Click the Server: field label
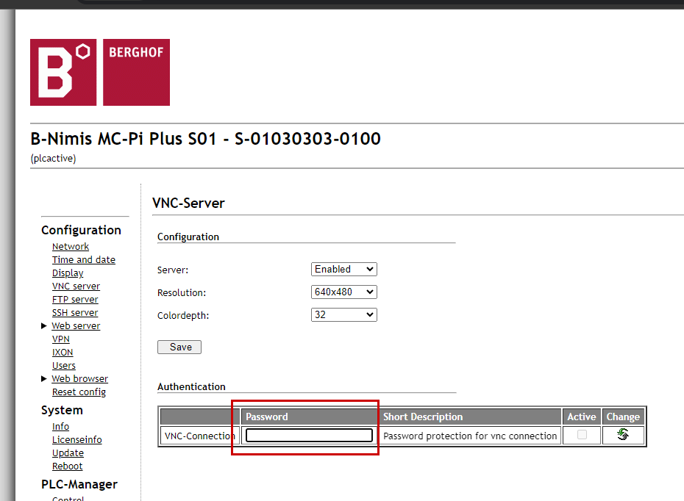The height and width of the screenshot is (501, 684). pyautogui.click(x=173, y=270)
